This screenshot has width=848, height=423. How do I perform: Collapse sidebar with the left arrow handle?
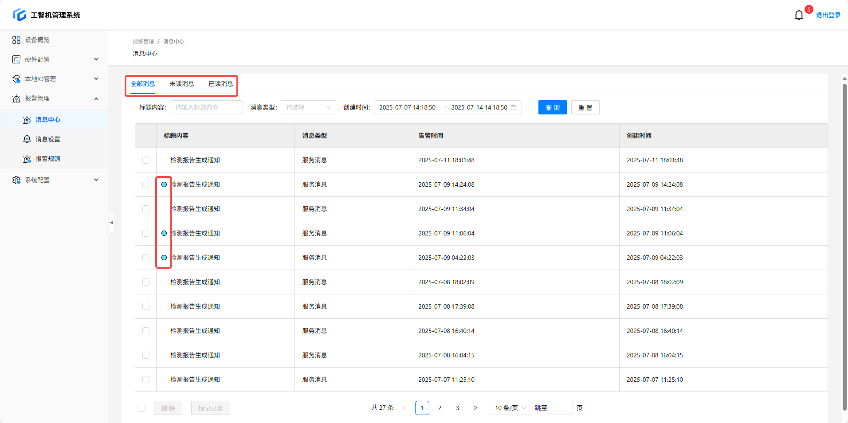(111, 222)
